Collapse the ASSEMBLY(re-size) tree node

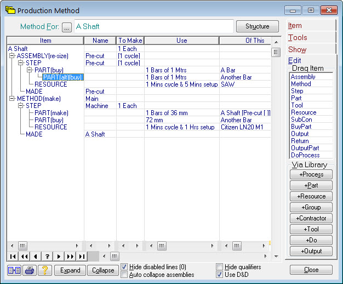pyautogui.click(x=12, y=56)
